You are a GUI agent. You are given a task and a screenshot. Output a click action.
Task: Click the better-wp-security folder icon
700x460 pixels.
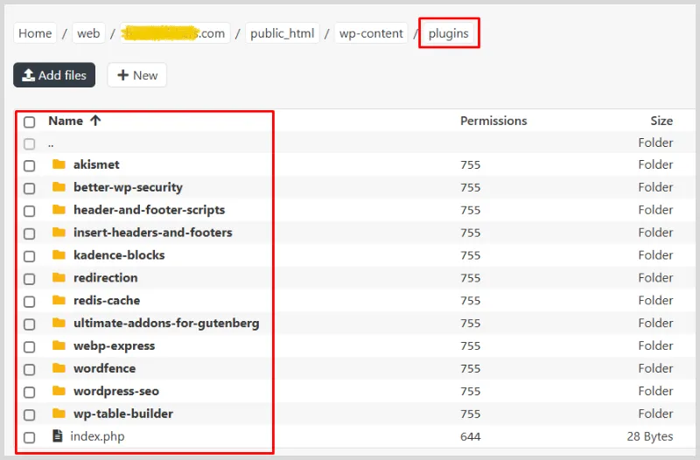(59, 187)
